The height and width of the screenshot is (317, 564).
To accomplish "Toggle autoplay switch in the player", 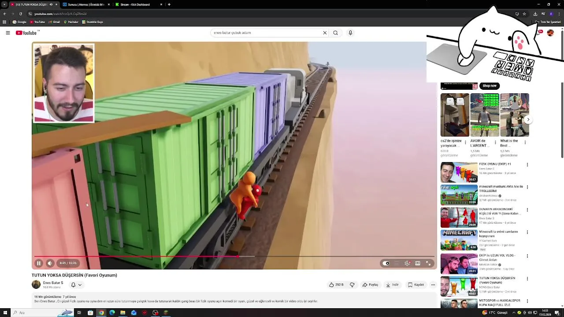I will point(386,263).
